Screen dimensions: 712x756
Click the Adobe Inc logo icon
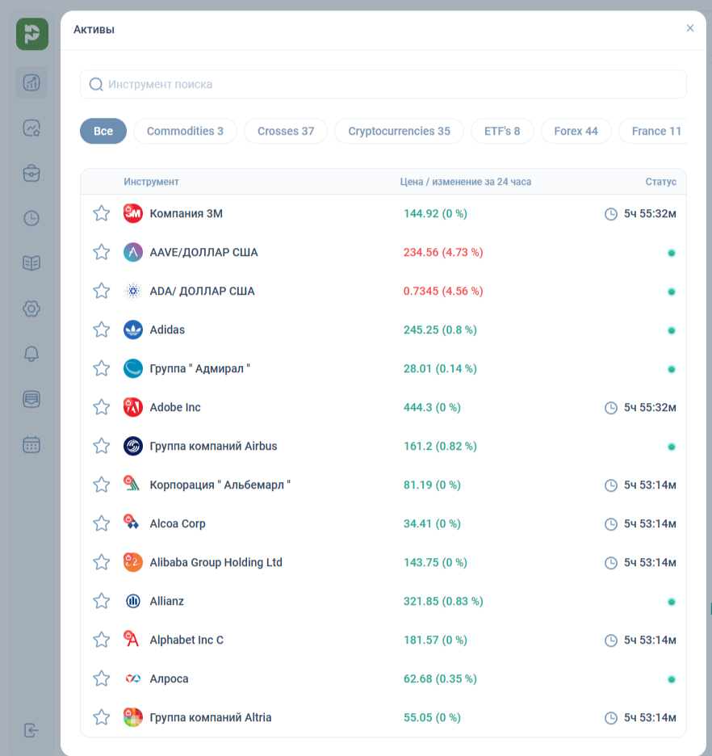tap(133, 407)
